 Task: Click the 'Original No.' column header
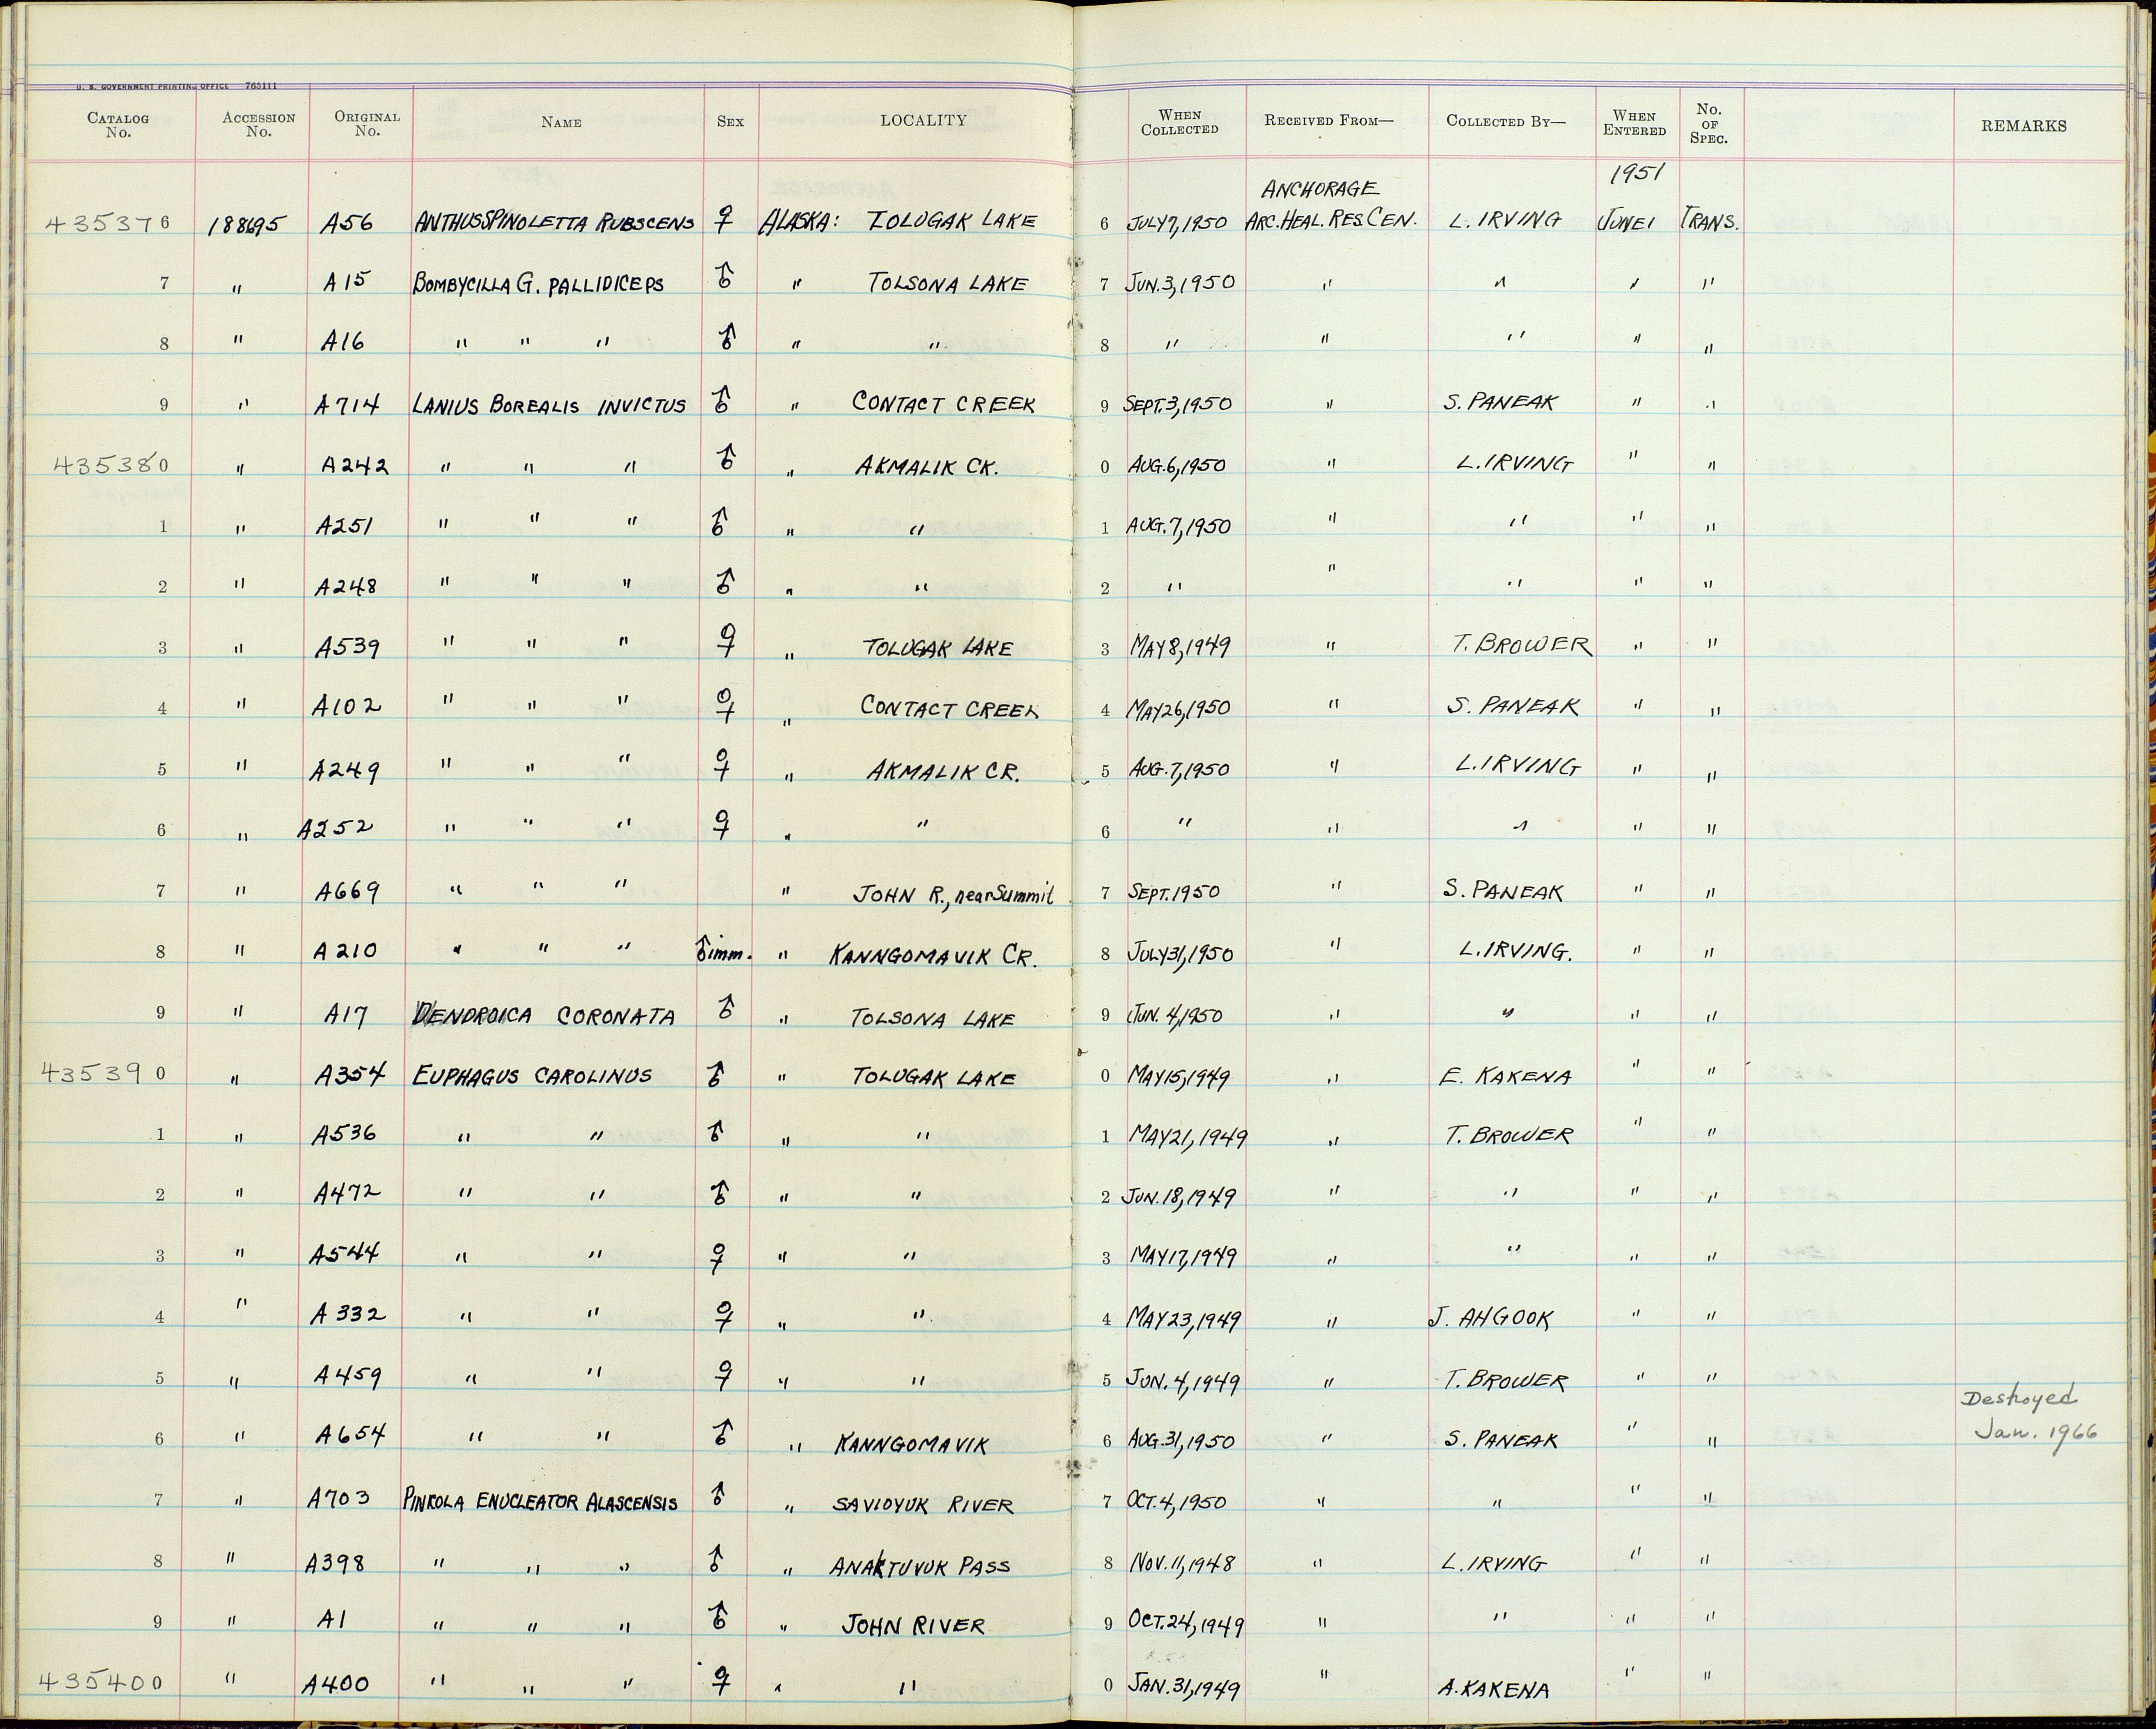click(x=367, y=124)
